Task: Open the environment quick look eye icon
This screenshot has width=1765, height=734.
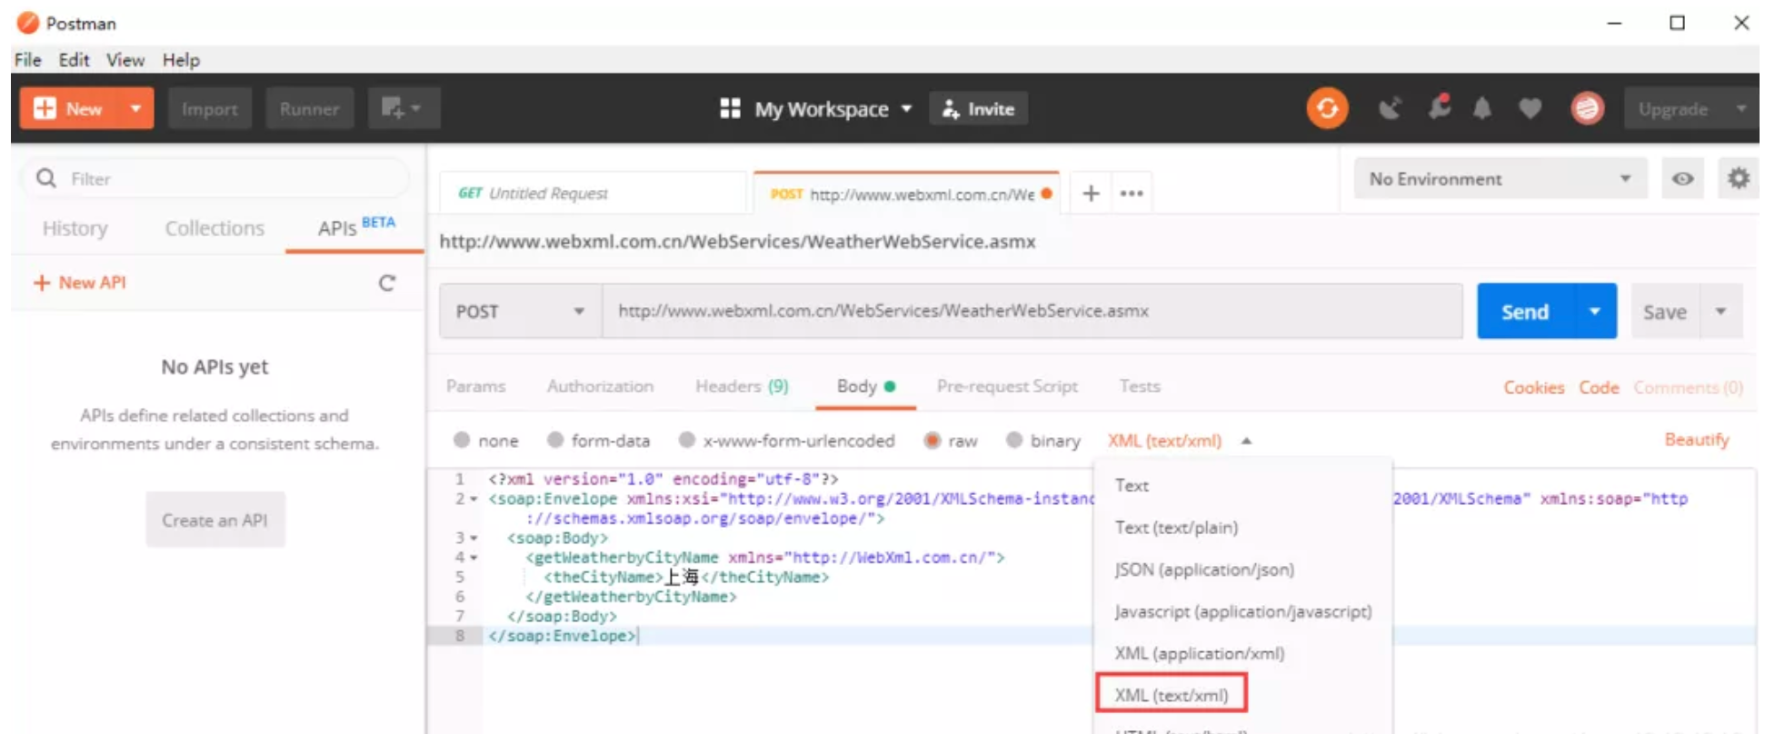Action: 1682,179
